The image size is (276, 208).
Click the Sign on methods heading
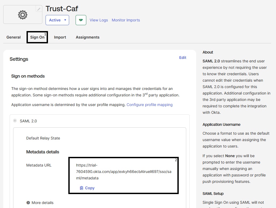tap(28, 76)
